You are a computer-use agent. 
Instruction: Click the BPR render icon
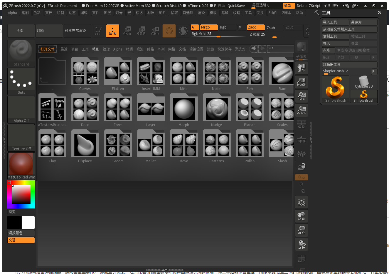(302, 47)
